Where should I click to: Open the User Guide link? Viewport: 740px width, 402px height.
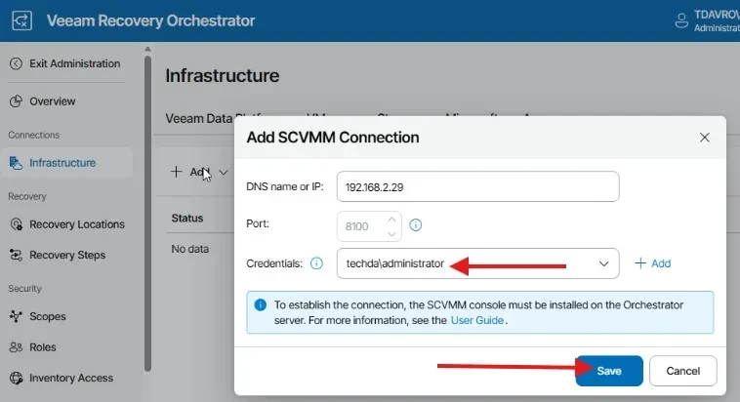point(477,319)
